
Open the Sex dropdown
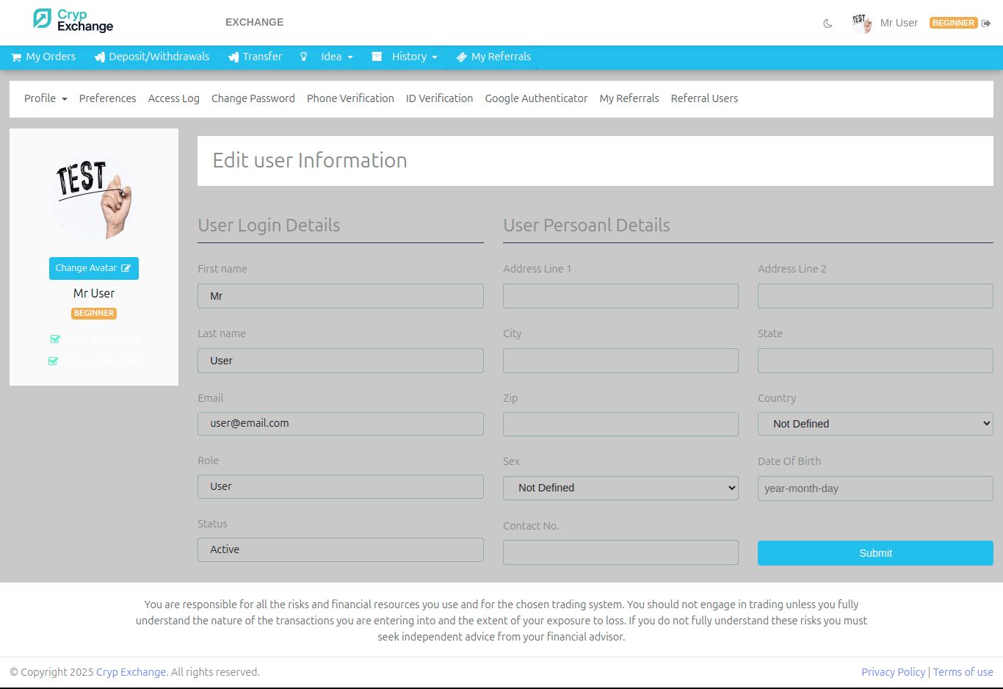pyautogui.click(x=620, y=488)
